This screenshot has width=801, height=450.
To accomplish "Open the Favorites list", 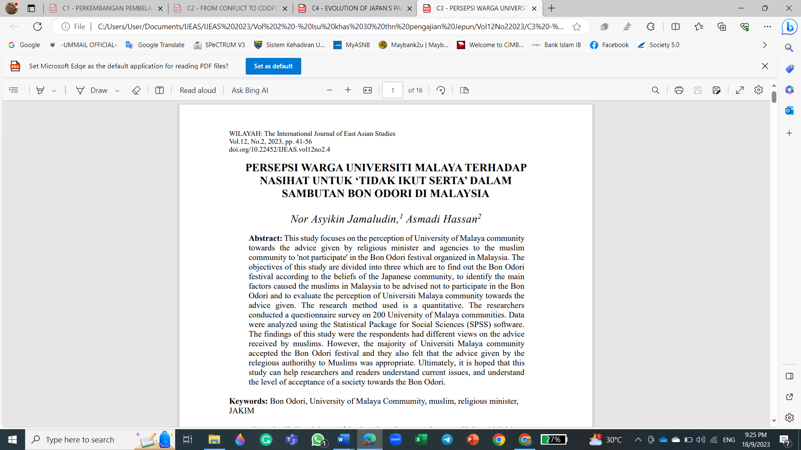I will 699,27.
